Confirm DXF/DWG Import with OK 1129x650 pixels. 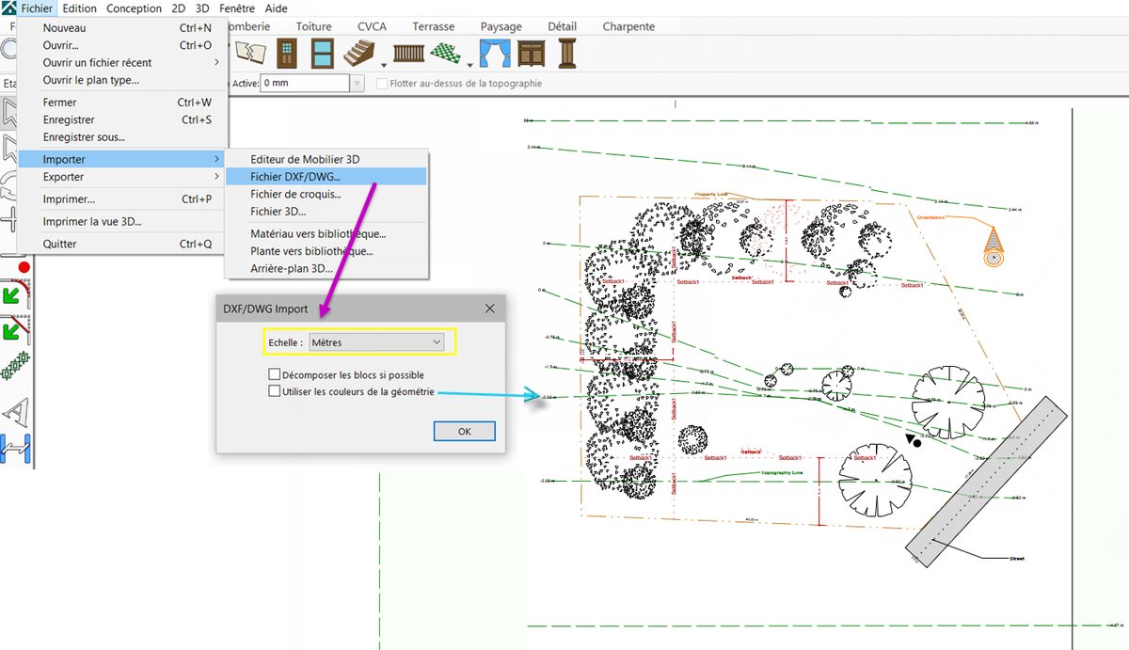tap(464, 431)
